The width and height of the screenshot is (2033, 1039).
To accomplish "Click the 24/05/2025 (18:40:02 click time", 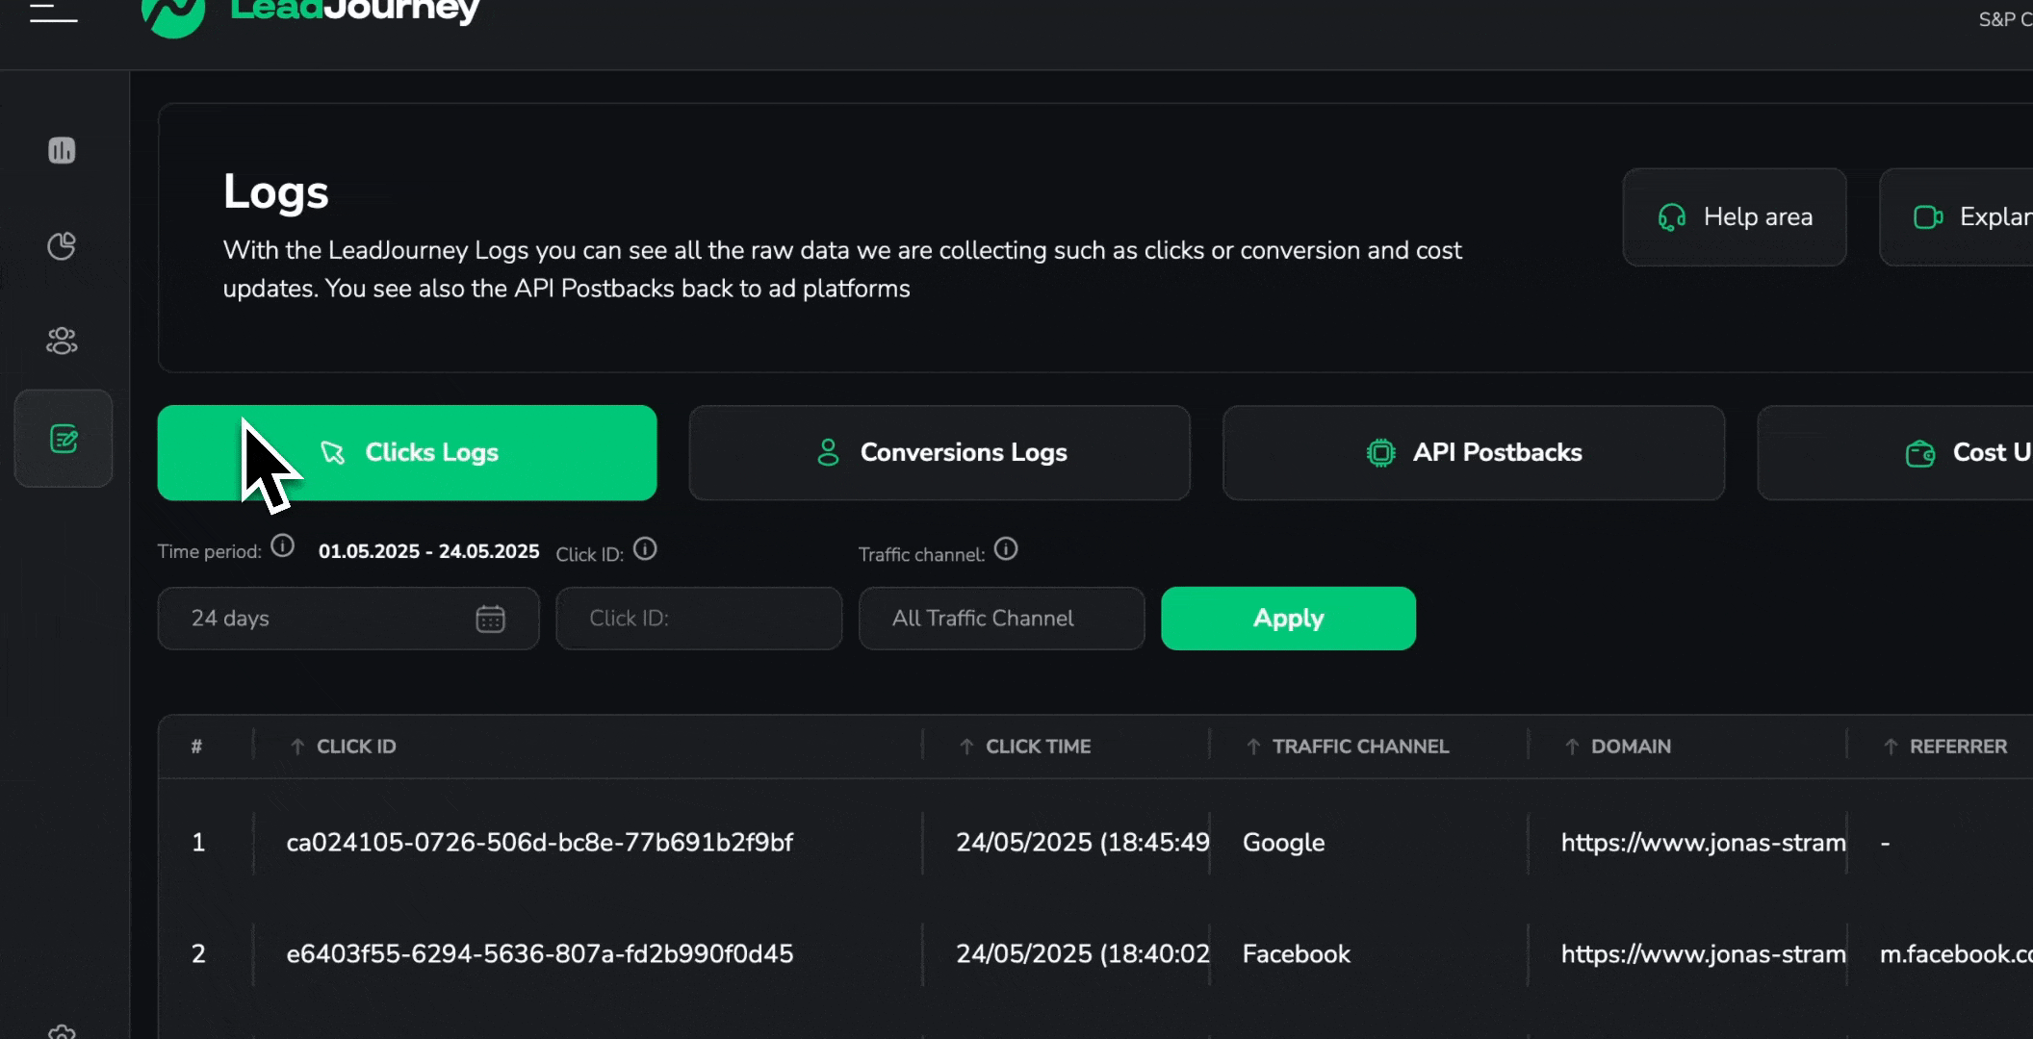I will pos(1083,954).
